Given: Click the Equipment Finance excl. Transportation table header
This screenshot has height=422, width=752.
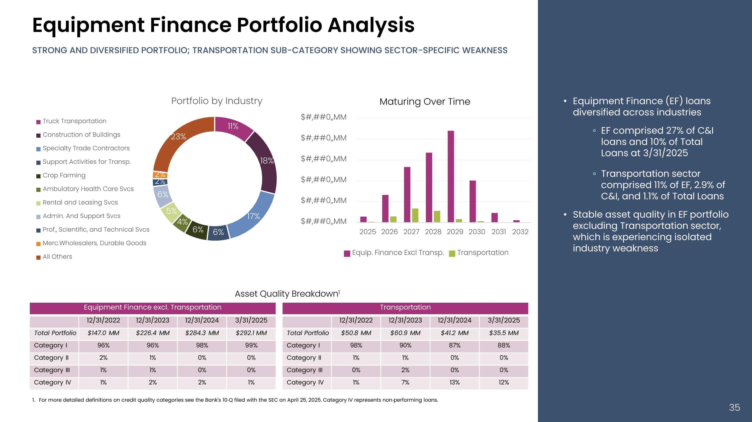Looking at the screenshot, I should point(152,307).
